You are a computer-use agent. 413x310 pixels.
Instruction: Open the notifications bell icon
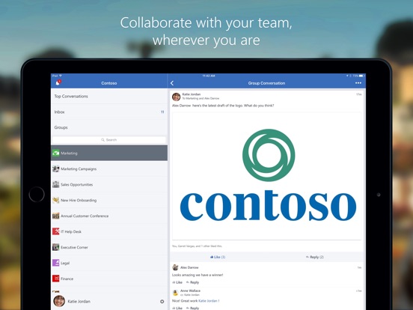pos(58,83)
